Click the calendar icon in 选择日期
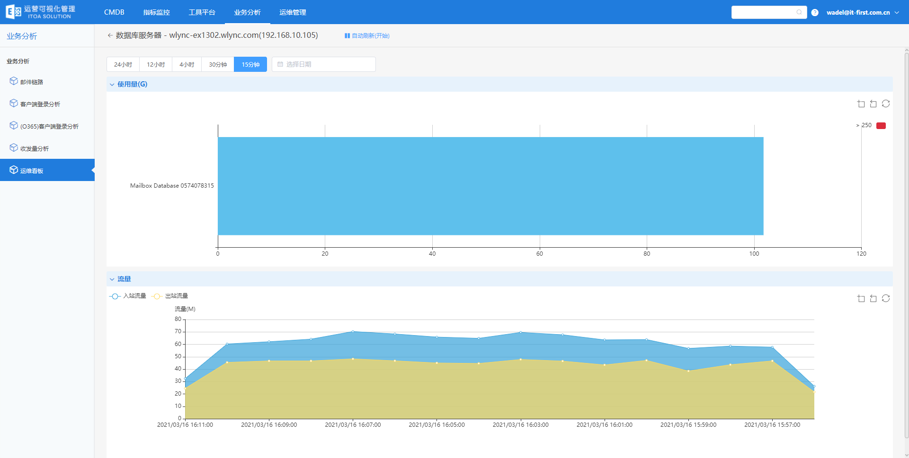The image size is (909, 458). click(x=280, y=64)
